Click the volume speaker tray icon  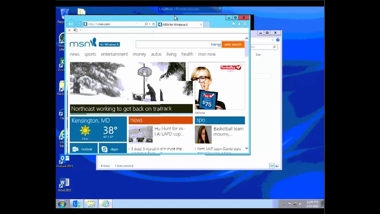pos(300,204)
